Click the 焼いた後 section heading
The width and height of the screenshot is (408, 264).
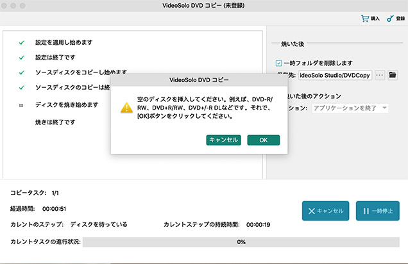pos(293,44)
